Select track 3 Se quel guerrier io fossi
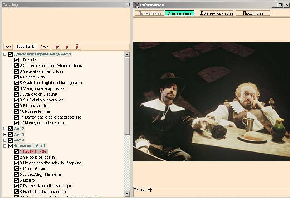Screen dimensions: 290x198 coord(42,71)
